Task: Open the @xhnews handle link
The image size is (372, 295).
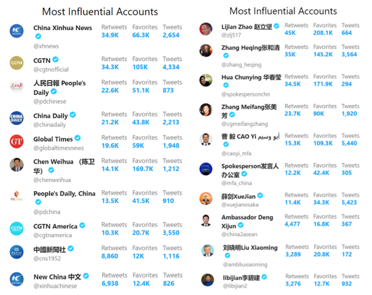Action: click(46, 46)
